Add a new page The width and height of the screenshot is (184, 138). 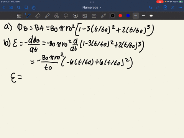[165, 8]
